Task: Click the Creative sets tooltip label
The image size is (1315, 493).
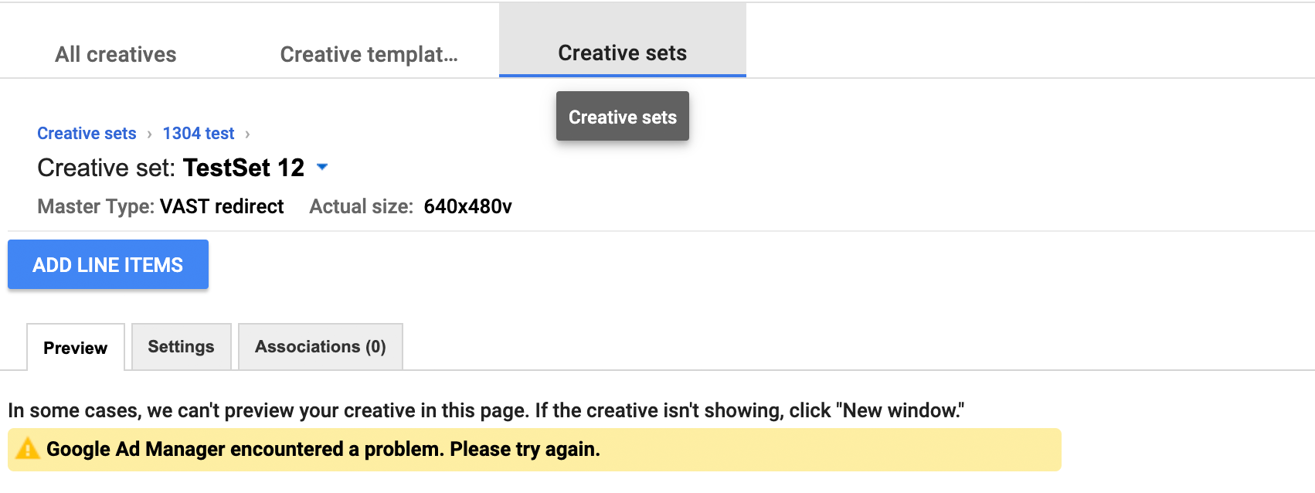Action: coord(622,116)
